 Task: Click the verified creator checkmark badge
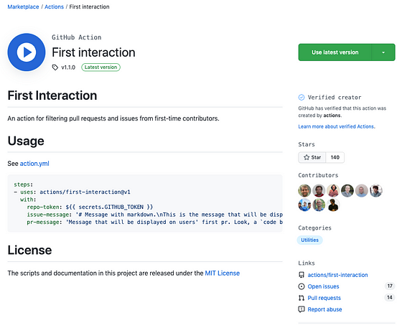coord(301,98)
